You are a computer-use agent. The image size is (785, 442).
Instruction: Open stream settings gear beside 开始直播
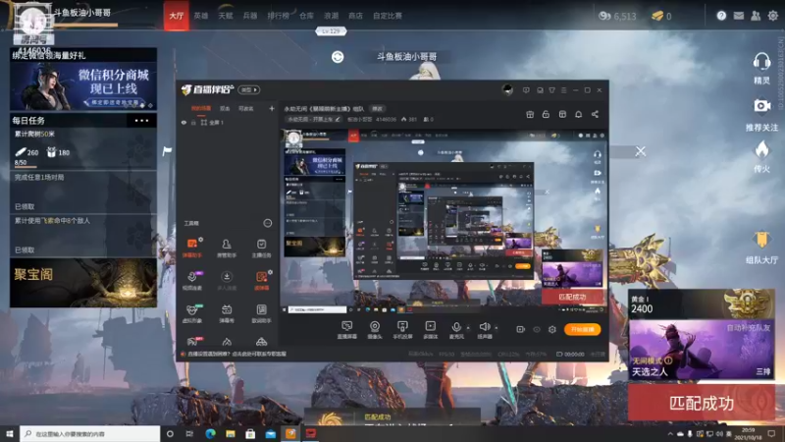552,329
